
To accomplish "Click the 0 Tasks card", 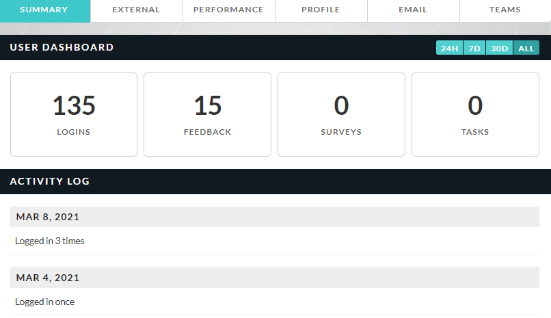I will click(x=475, y=115).
